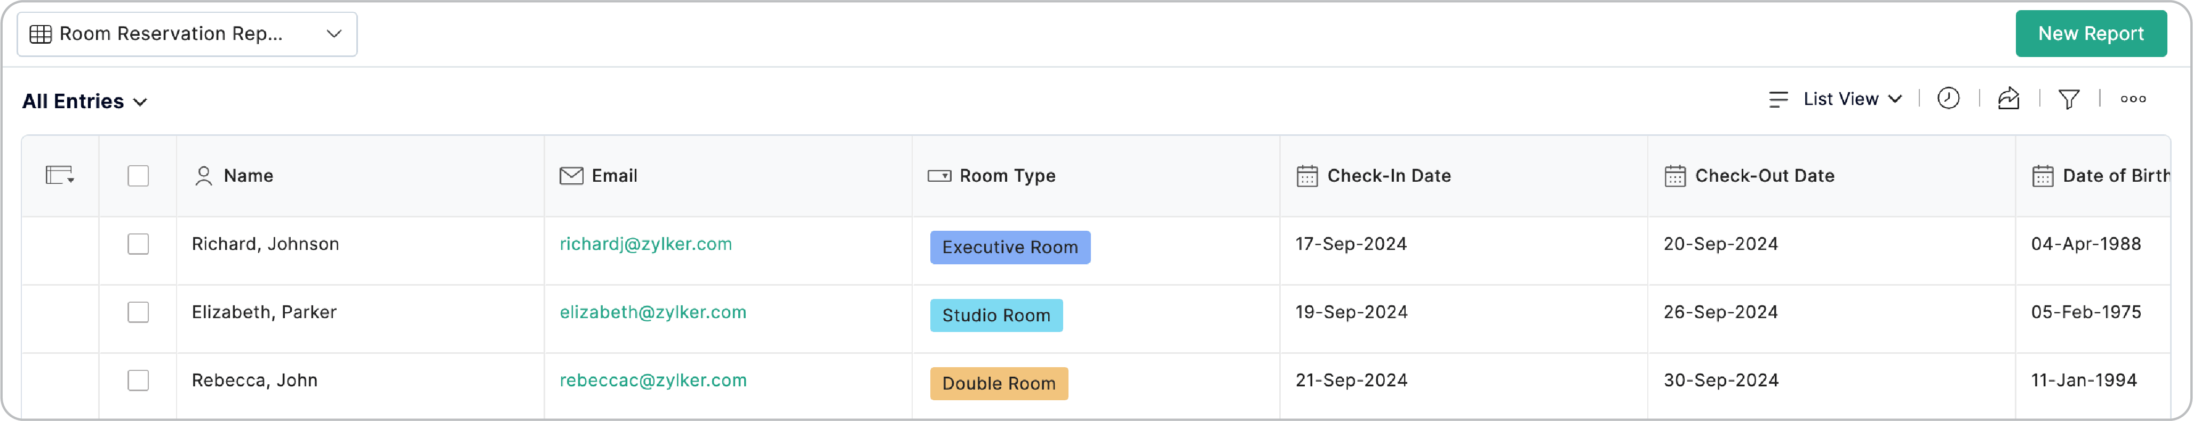Screen dimensions: 2193x421
Task: Click the history clock icon
Action: [x=1948, y=99]
